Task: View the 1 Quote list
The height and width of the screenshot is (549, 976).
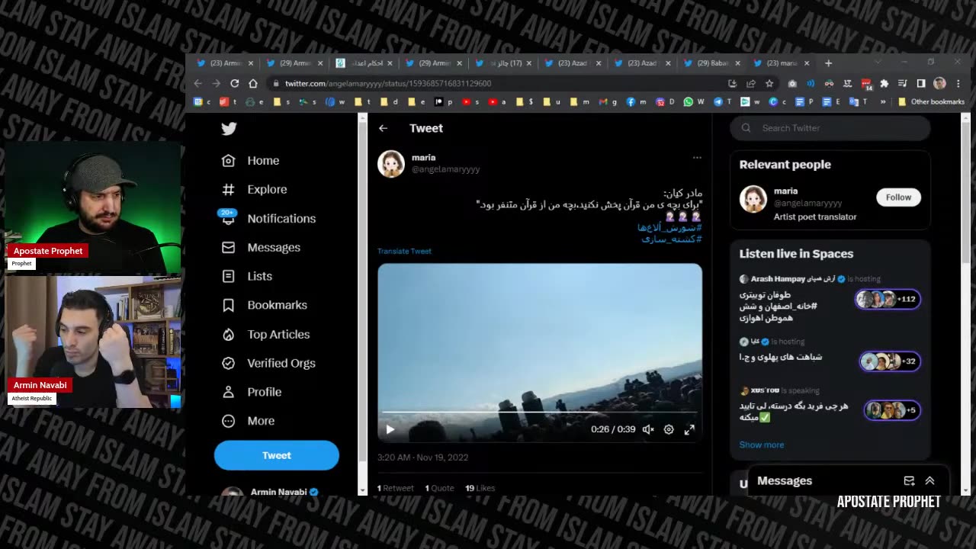Action: tap(439, 488)
